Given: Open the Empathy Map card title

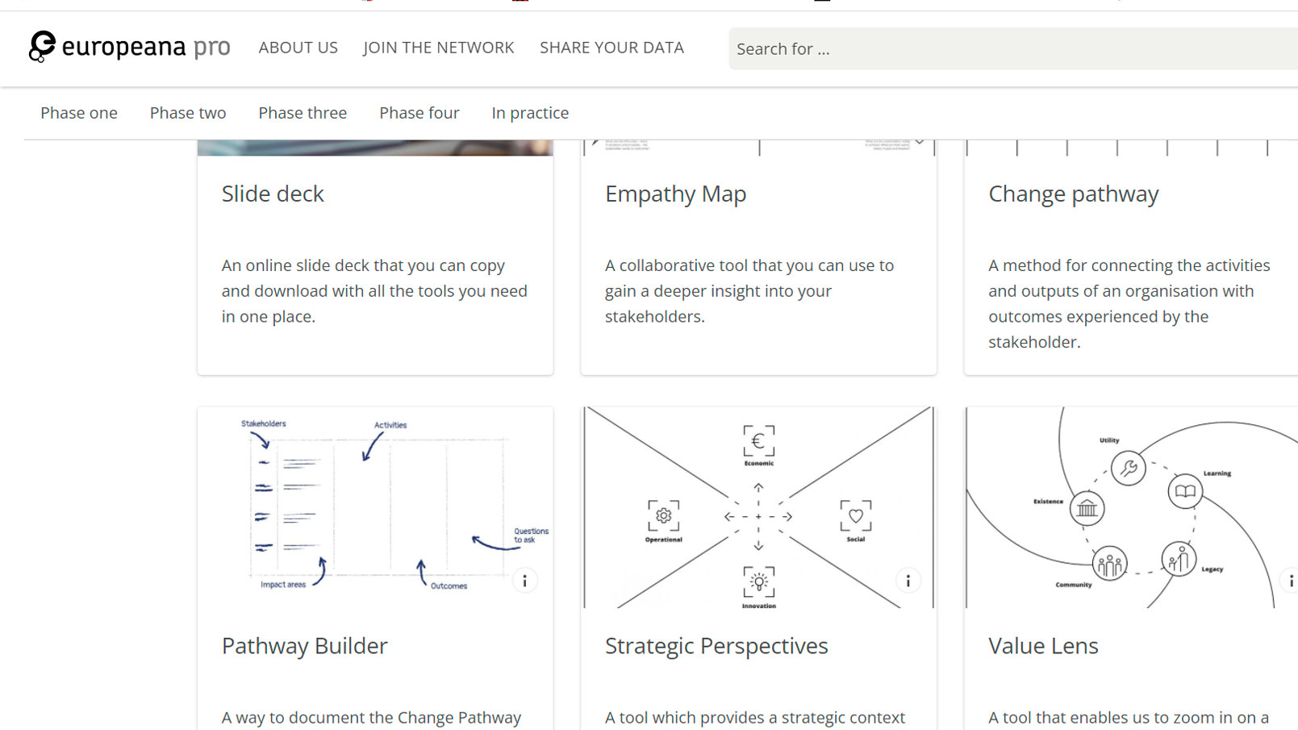Looking at the screenshot, I should point(675,194).
